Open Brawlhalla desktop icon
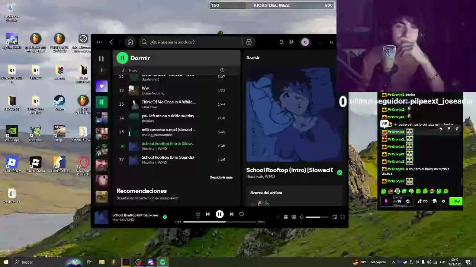 pyautogui.click(x=36, y=134)
